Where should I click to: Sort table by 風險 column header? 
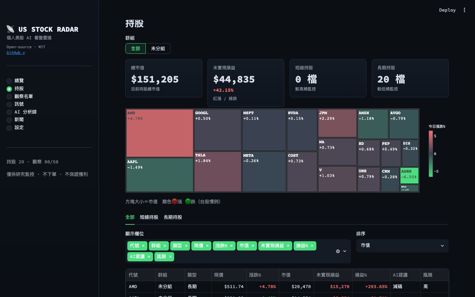point(434,275)
